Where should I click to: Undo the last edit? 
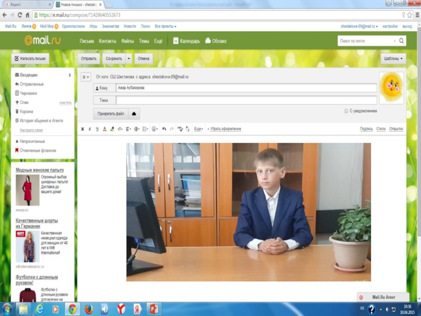164,129
